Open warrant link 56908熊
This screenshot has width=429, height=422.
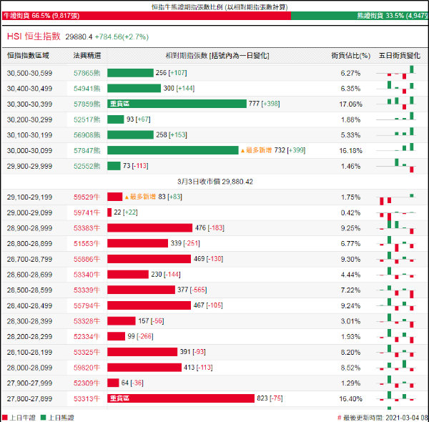[87, 135]
